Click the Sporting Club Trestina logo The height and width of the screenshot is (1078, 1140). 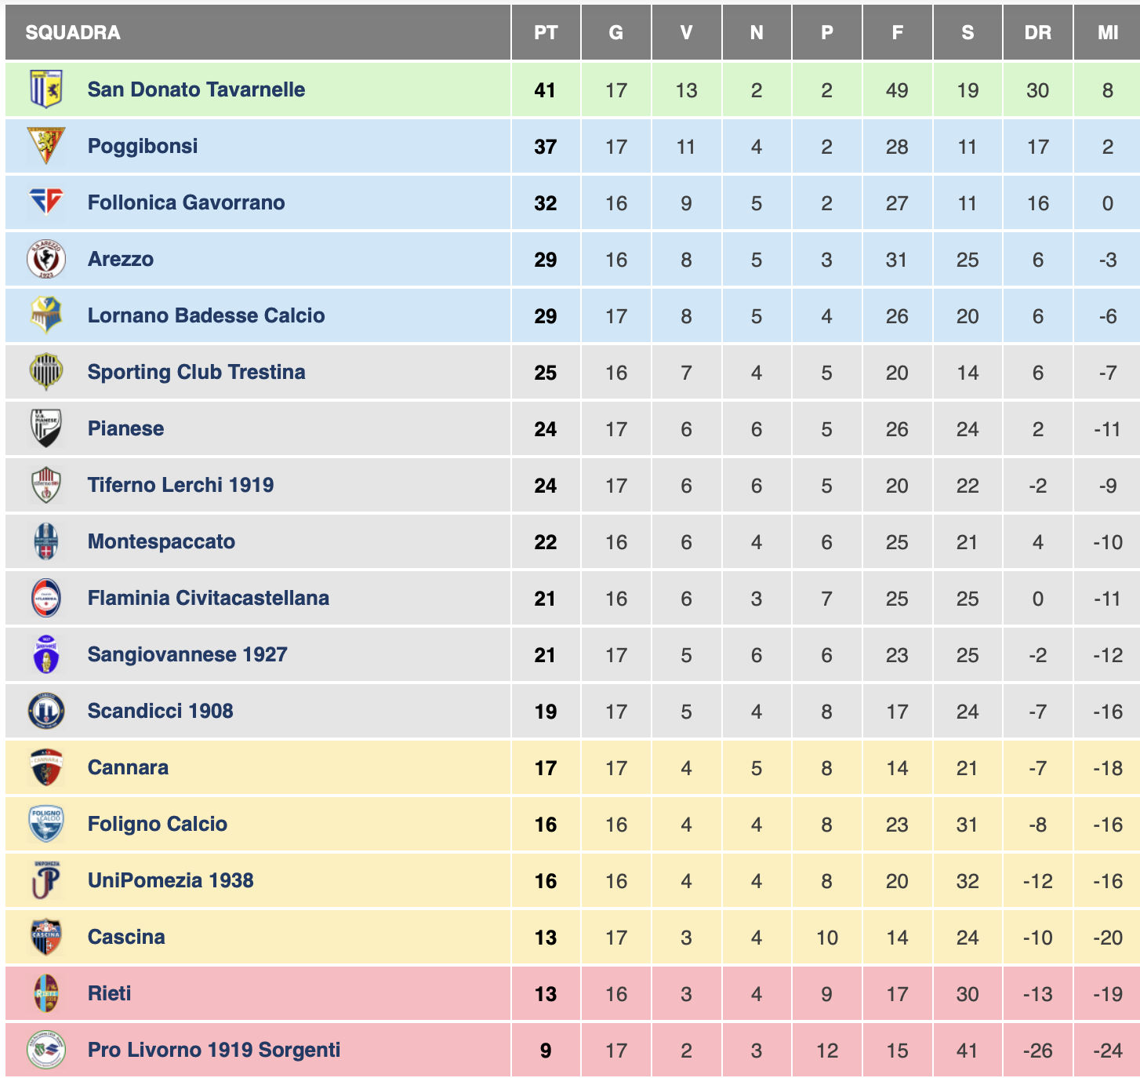[x=46, y=372]
